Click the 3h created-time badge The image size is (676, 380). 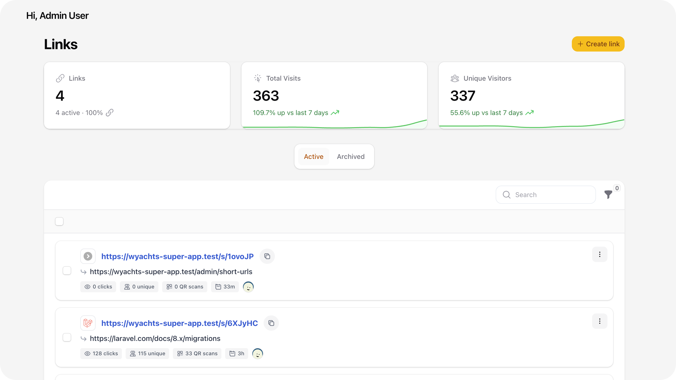tap(237, 353)
